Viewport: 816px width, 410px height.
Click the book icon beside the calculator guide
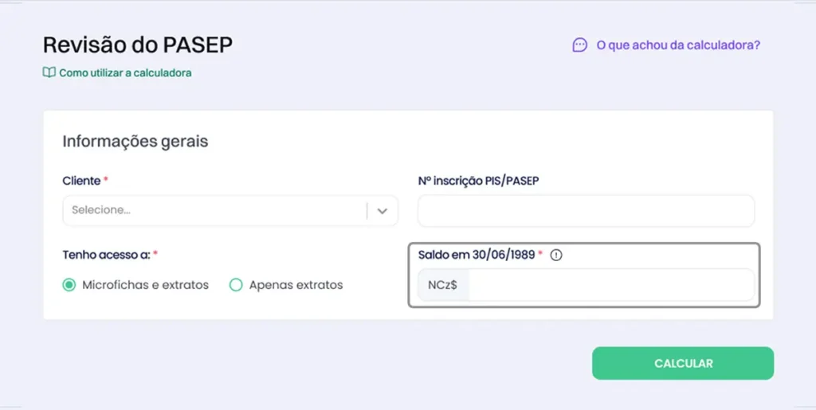point(49,72)
